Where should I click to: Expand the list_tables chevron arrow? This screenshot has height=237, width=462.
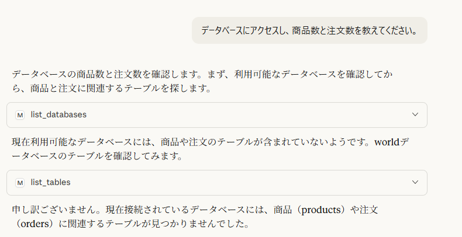(415, 183)
